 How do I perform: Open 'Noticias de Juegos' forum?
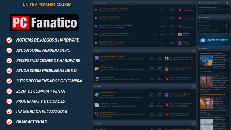[107, 67]
